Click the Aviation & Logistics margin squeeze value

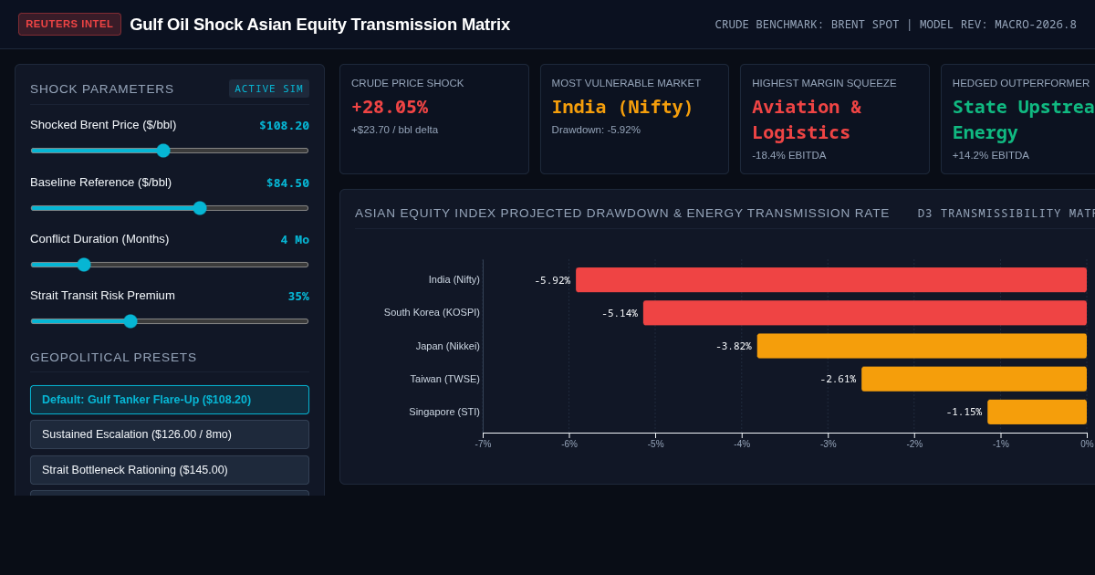[x=807, y=120]
